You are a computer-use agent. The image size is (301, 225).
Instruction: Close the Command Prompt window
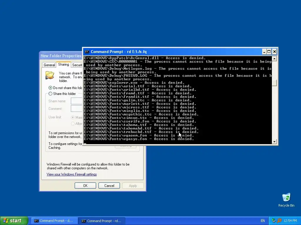pos(275,52)
